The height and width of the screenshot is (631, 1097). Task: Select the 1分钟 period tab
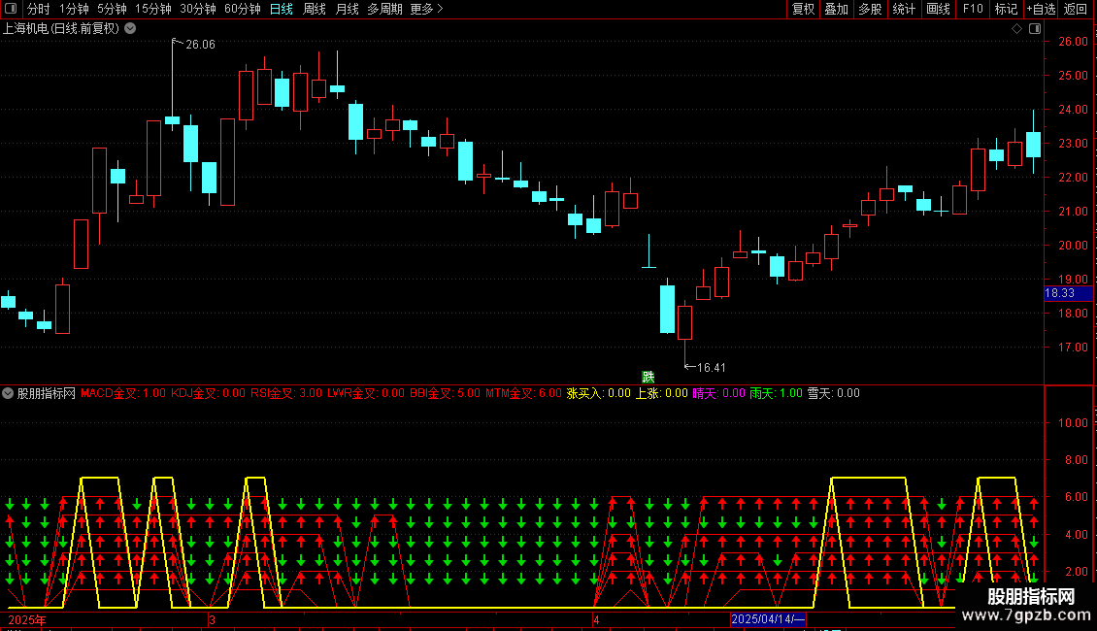74,9
